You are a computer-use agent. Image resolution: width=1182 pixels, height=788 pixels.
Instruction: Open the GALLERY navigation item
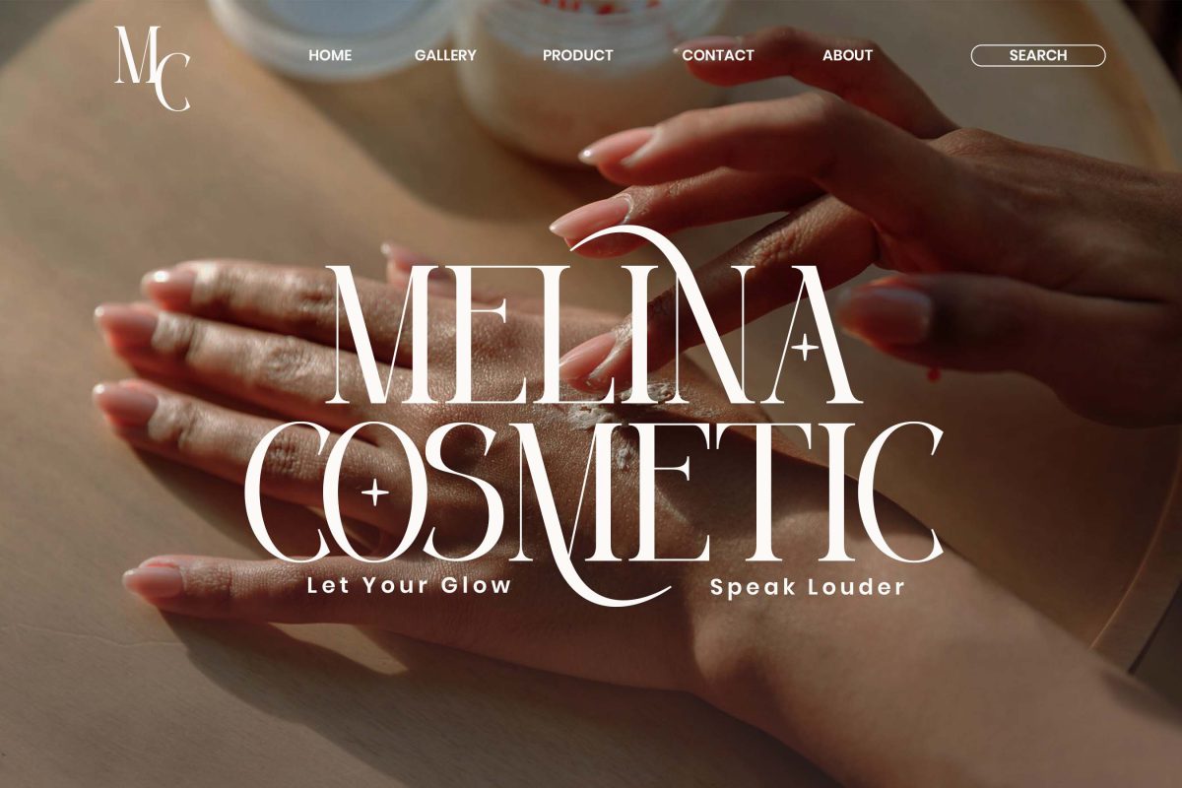click(445, 55)
